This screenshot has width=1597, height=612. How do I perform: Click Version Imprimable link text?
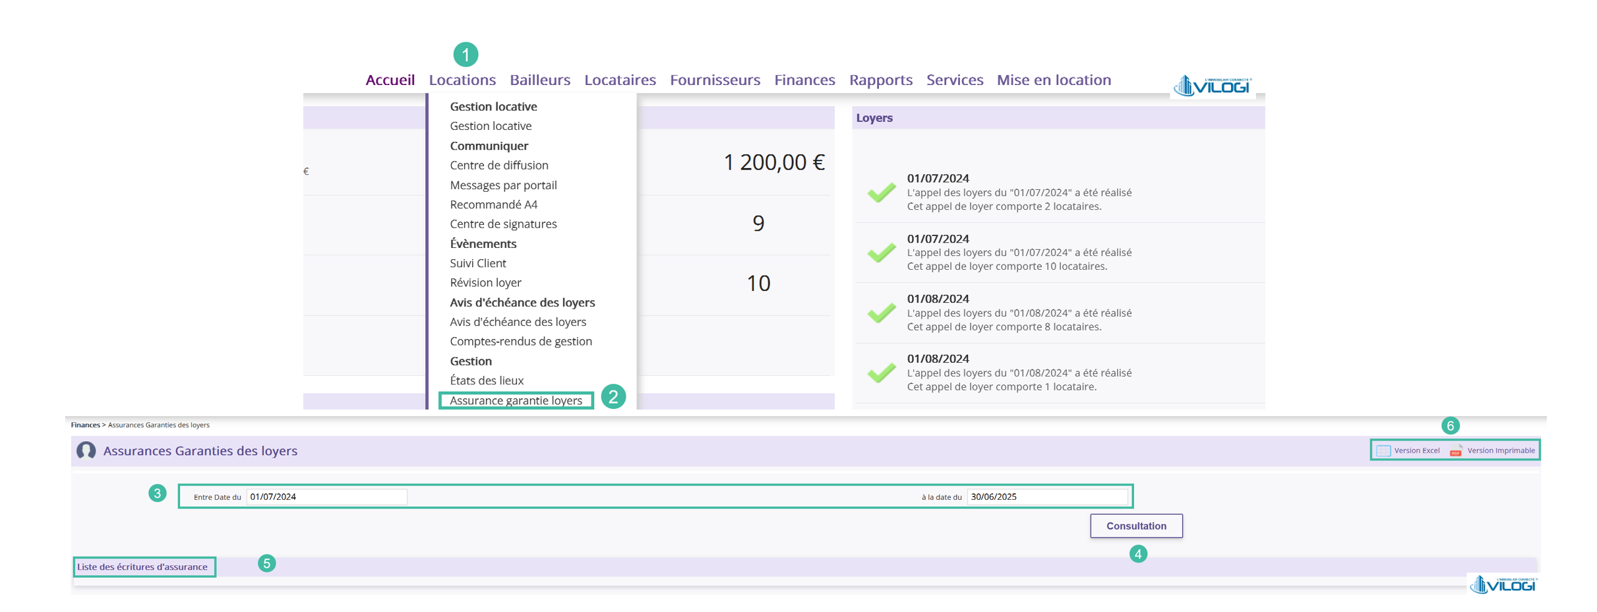[x=1501, y=450]
